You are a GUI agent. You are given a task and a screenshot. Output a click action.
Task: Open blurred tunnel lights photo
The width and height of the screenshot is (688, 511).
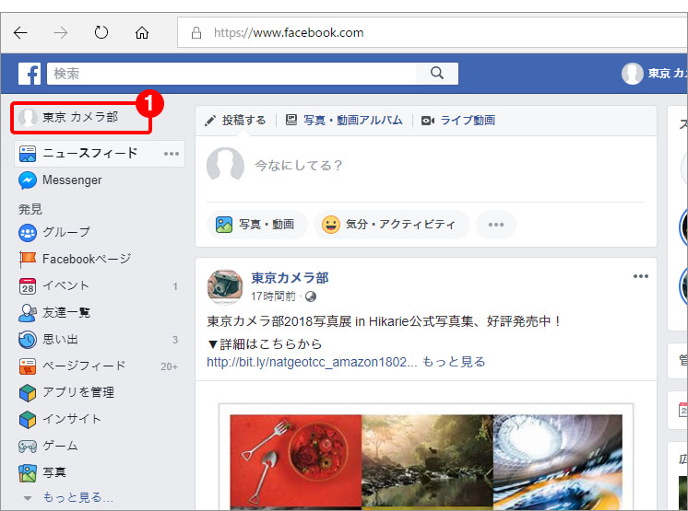pyautogui.click(x=558, y=462)
